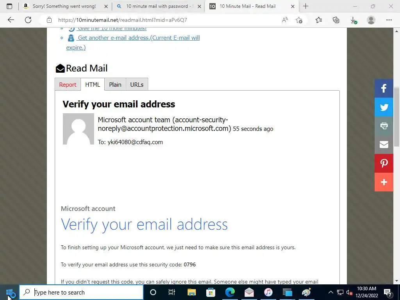400x300 pixels.
Task: Close the '10 minute mail with password' tab
Action: [x=200, y=6]
